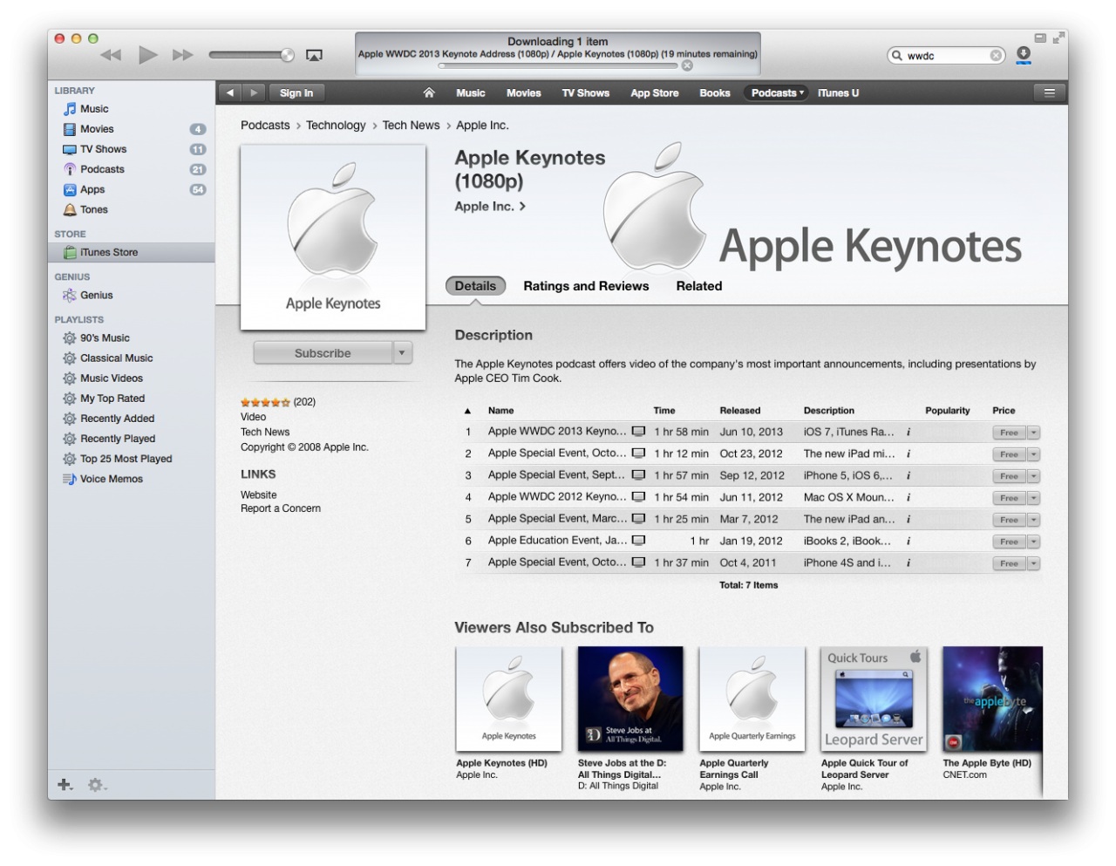The height and width of the screenshot is (866, 1116).
Task: Open the Music store tab
Action: [x=471, y=92]
